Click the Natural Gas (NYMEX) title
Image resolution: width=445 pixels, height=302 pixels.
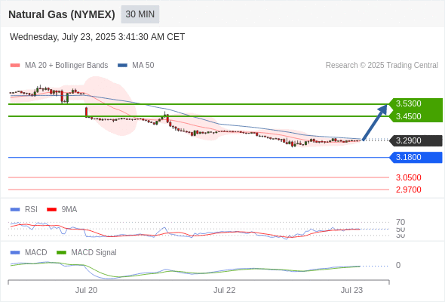point(62,14)
